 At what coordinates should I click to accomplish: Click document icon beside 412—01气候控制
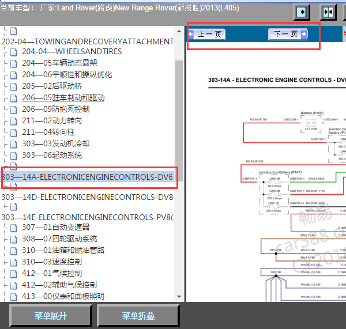tap(14, 274)
